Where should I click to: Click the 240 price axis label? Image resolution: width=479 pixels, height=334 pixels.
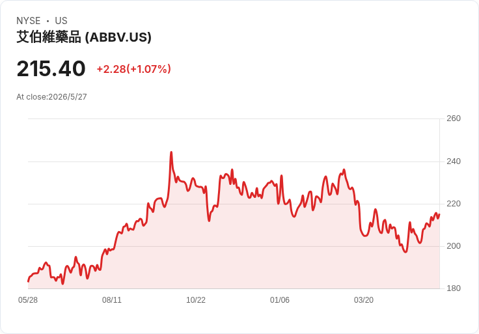pyautogui.click(x=454, y=161)
